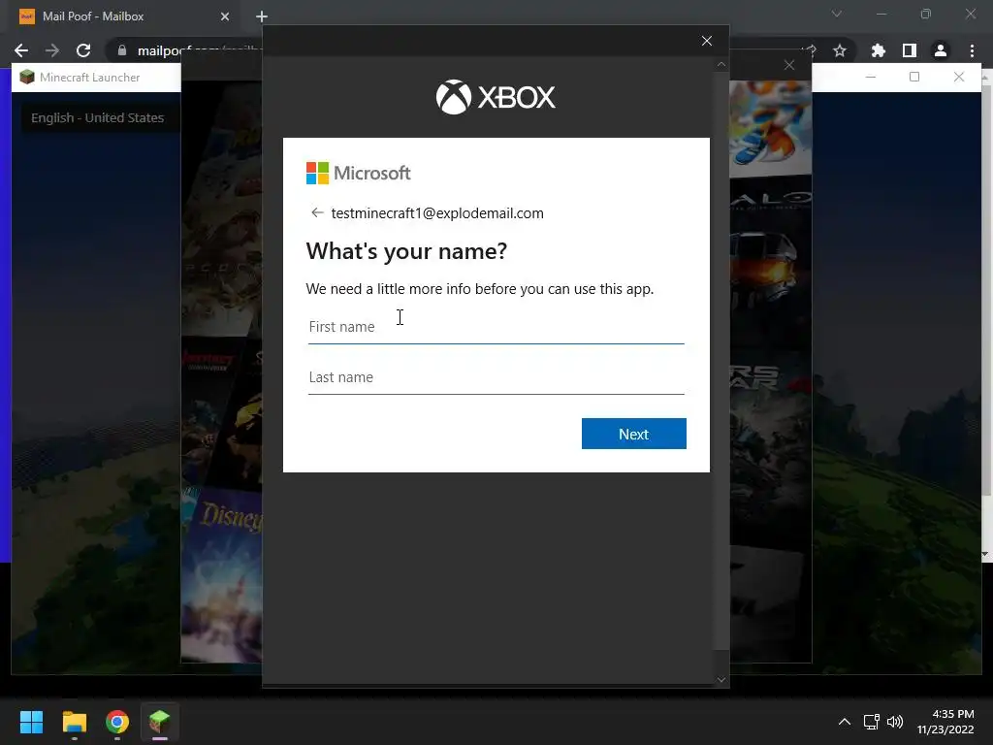Open the volume tray icon
The image size is (993, 745).
coord(895,722)
